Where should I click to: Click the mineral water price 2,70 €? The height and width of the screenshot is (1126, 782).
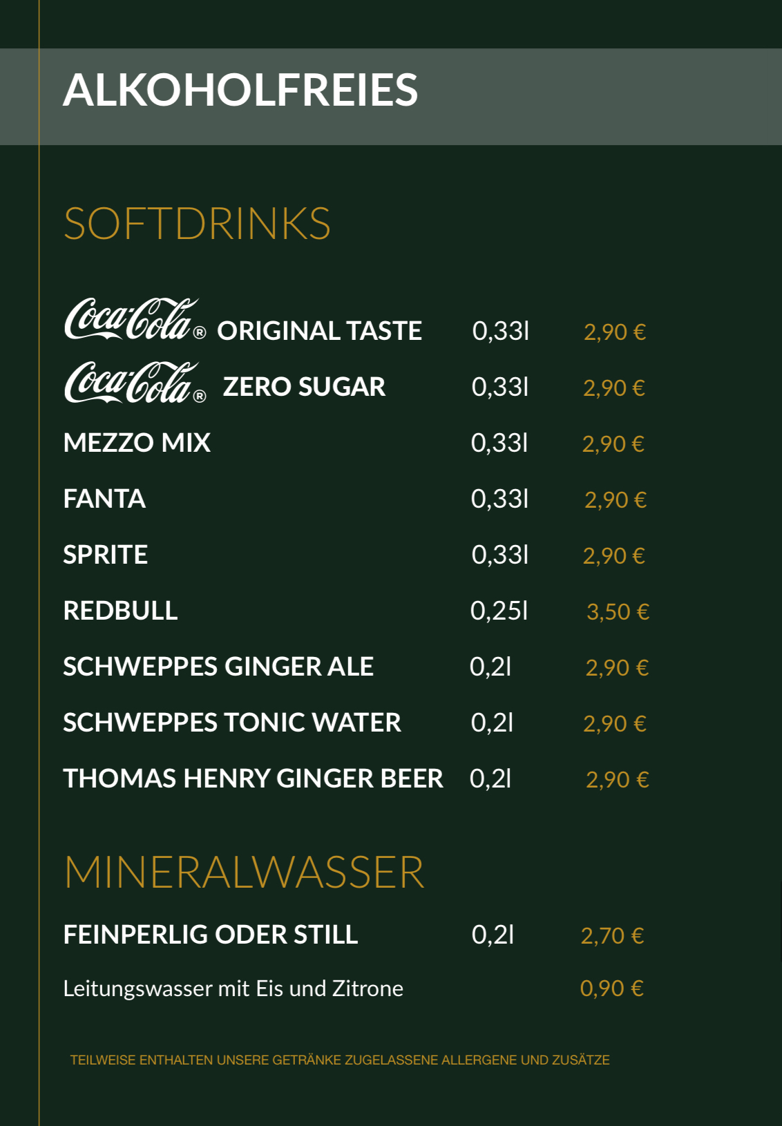tap(612, 936)
